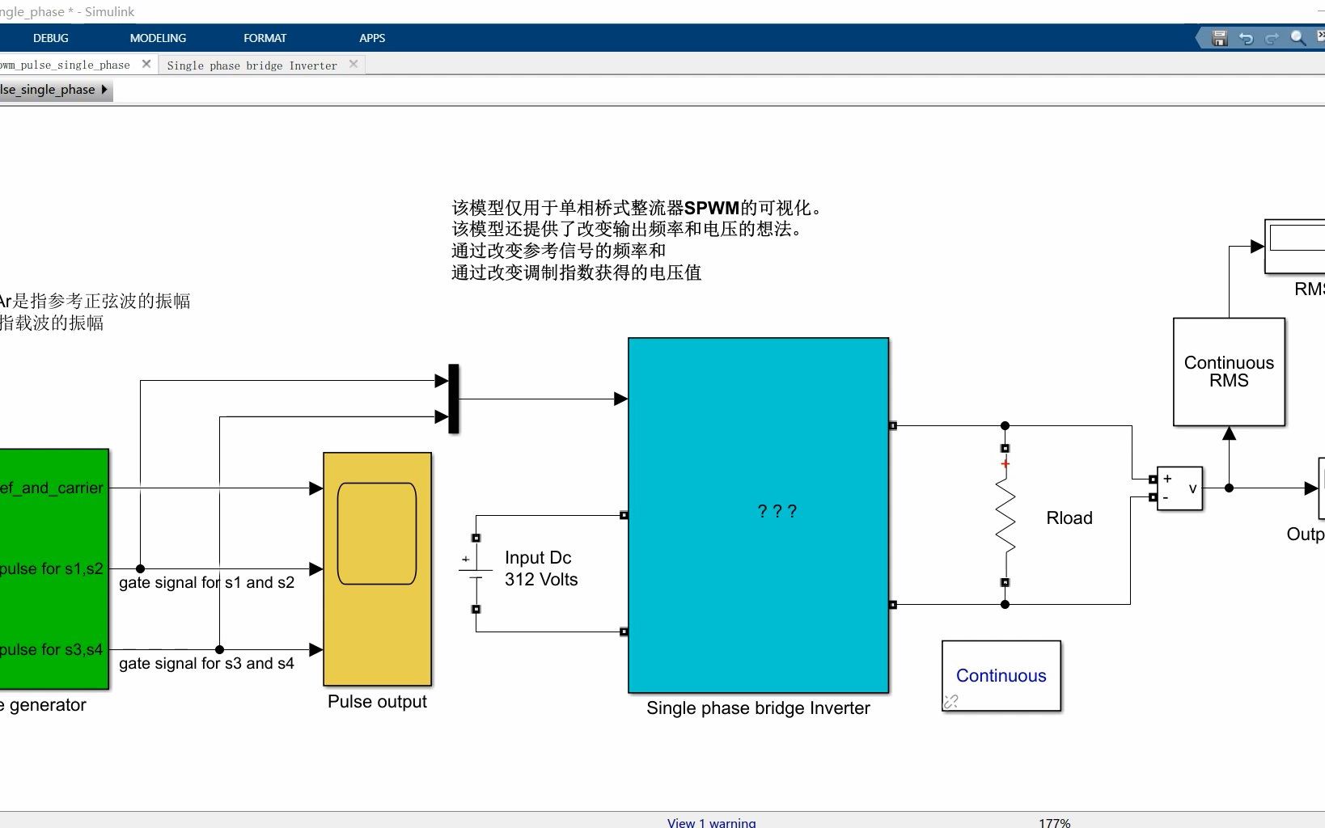Screen dimensions: 1325x828
Task: Select the Rload resistor block
Action: tap(1005, 513)
